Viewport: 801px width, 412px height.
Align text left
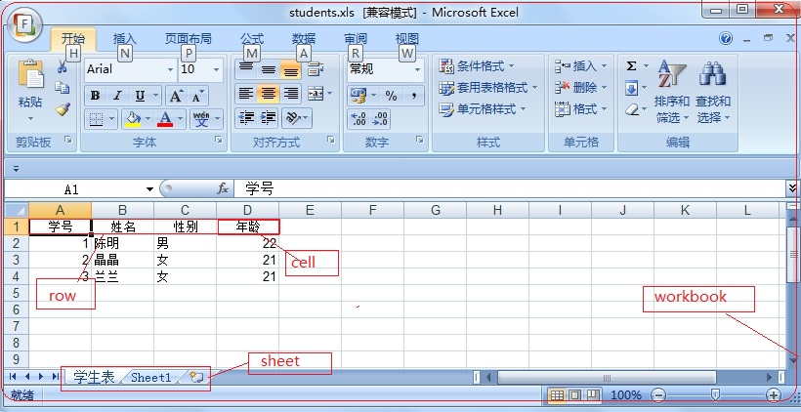click(x=246, y=94)
